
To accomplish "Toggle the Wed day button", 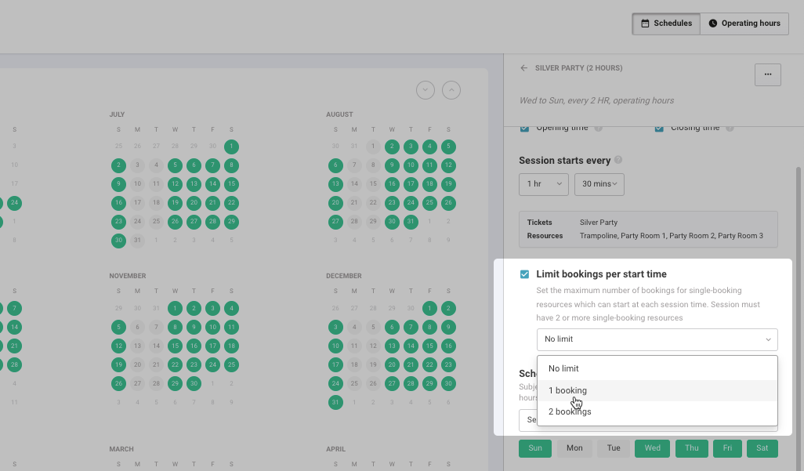I will pos(652,448).
